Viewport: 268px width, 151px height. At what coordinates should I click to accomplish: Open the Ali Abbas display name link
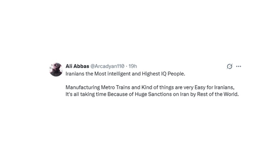click(77, 66)
